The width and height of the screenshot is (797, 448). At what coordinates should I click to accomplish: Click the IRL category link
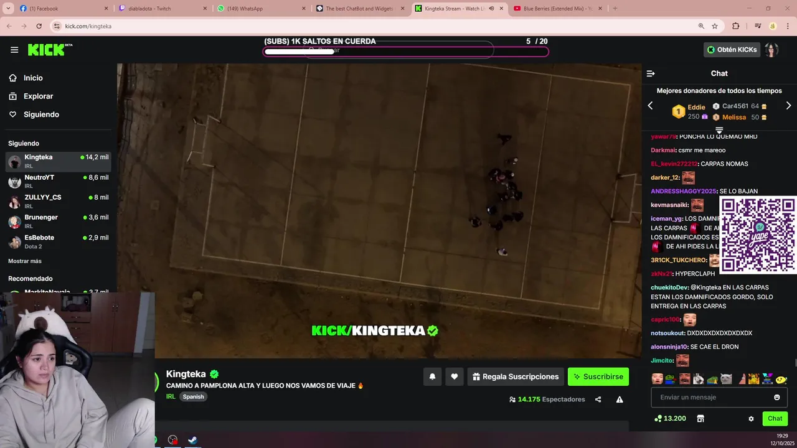point(171,396)
